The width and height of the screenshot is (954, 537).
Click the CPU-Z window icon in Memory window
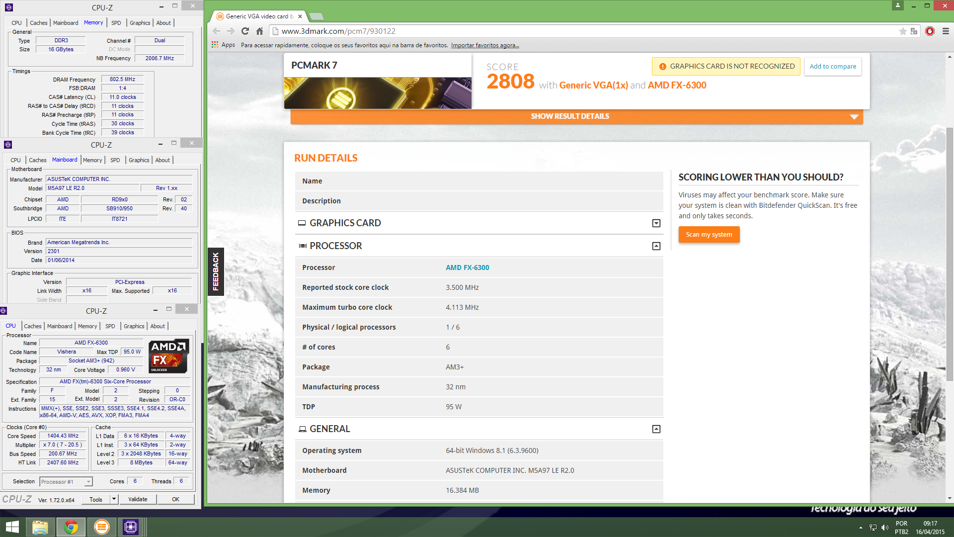coord(8,7)
